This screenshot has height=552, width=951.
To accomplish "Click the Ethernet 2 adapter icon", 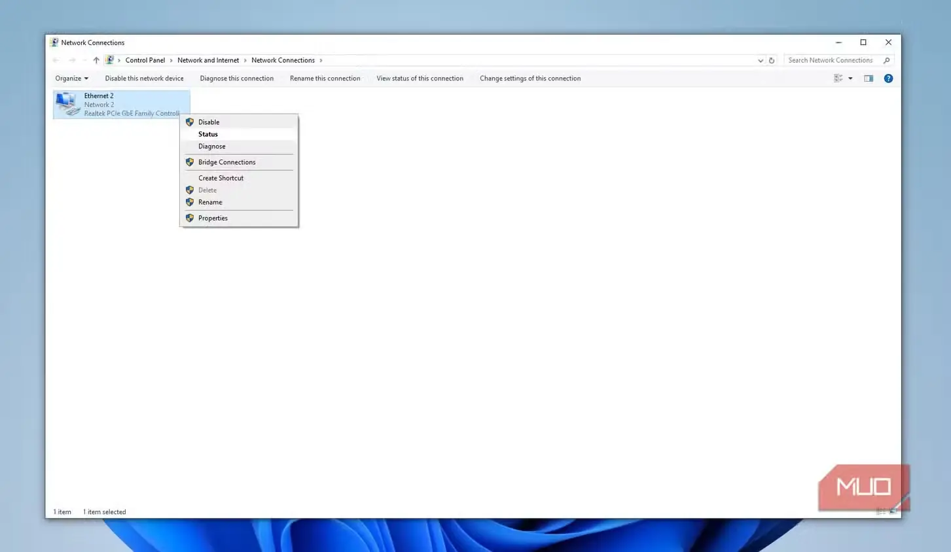I will [x=68, y=104].
